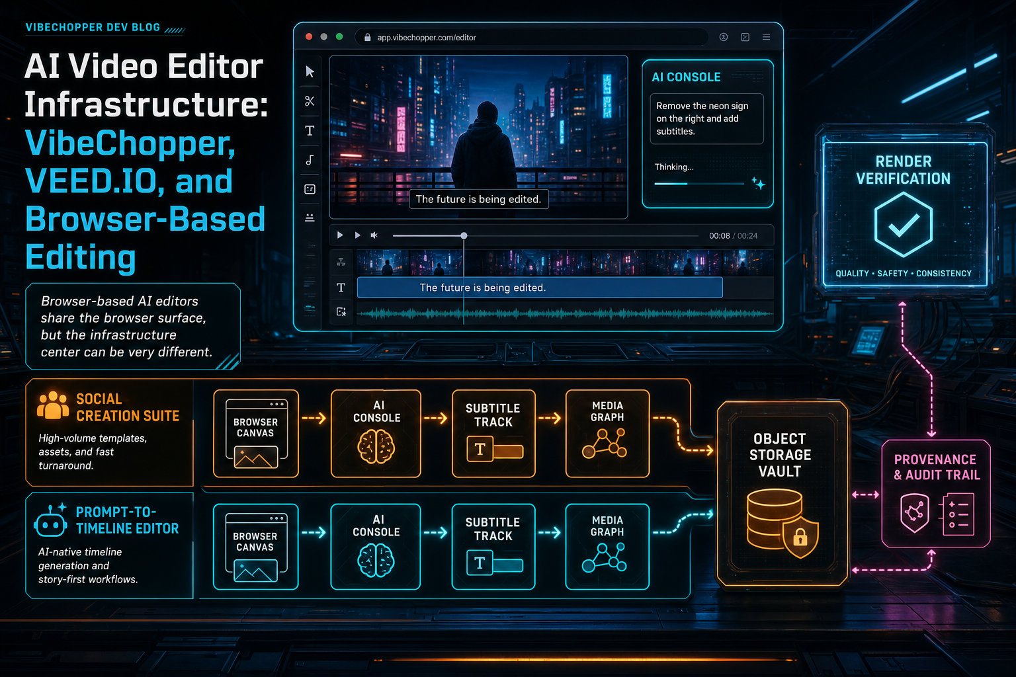Click the Provenance shield graph icon
The height and width of the screenshot is (677, 1016).
pos(915,512)
